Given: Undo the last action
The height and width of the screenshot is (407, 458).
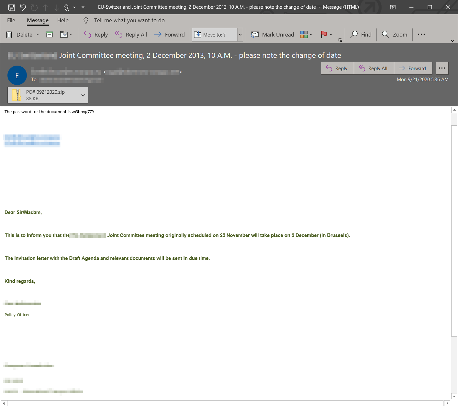Looking at the screenshot, I should [23, 7].
